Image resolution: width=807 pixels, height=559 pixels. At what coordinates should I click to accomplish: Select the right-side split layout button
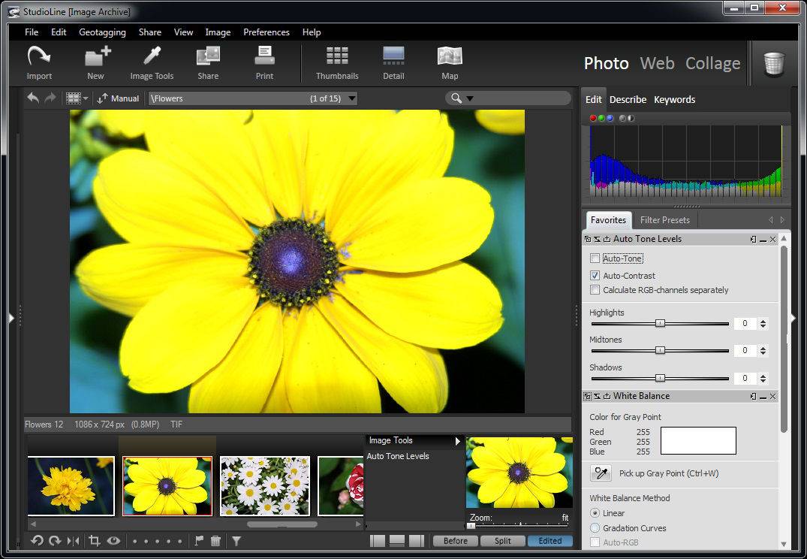(417, 540)
